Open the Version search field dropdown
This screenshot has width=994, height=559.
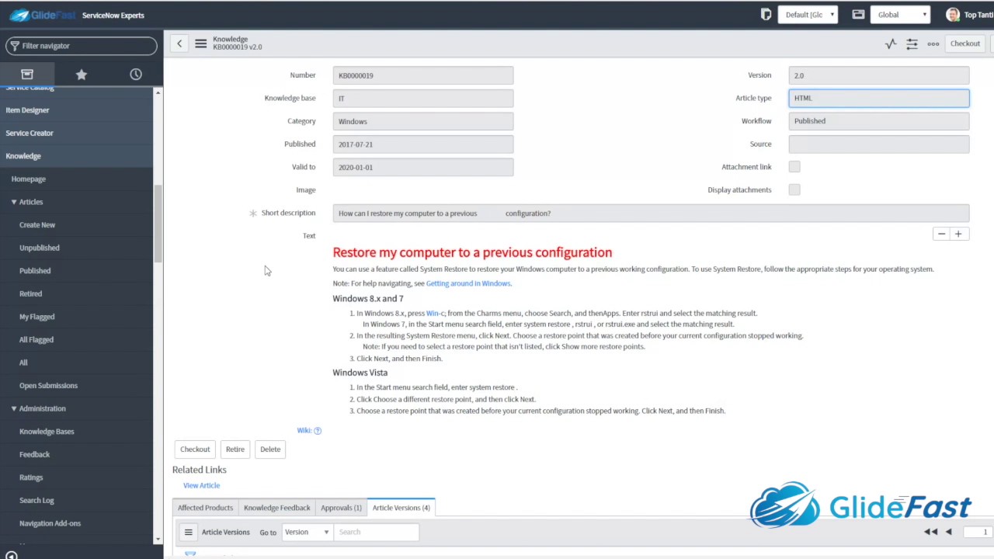click(x=307, y=532)
